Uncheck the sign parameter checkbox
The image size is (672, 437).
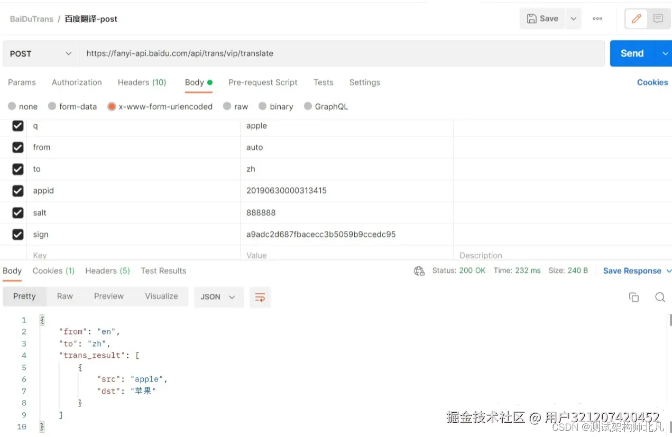tap(18, 234)
